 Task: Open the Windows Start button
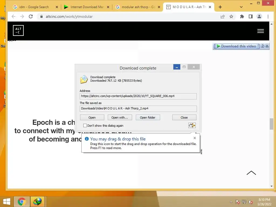7,202
